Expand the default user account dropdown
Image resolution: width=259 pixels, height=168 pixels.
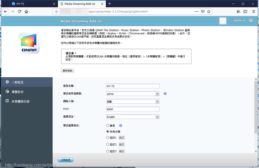pyautogui.click(x=158, y=94)
